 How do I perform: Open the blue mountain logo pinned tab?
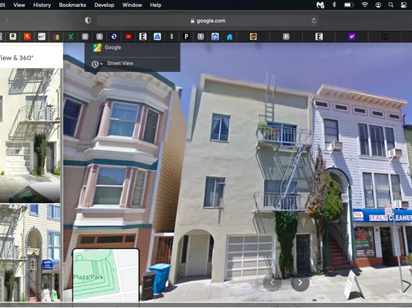click(x=157, y=37)
